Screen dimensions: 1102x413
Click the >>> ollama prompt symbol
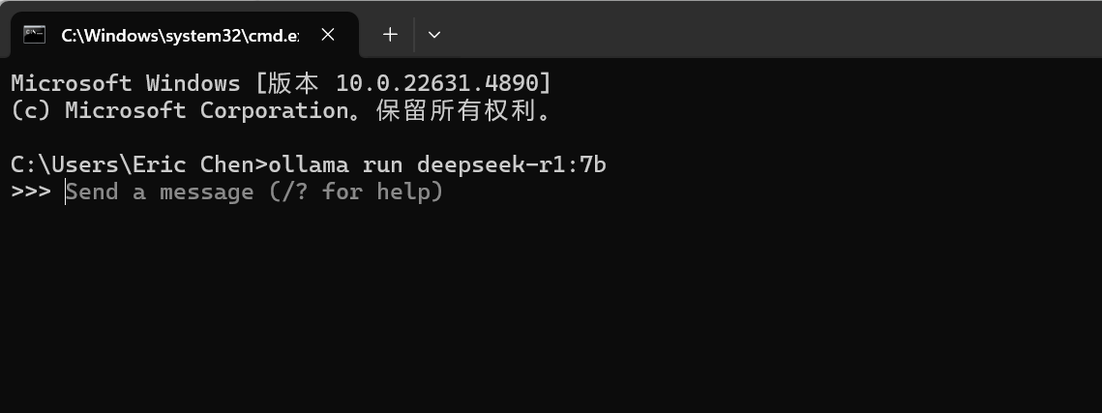(30, 192)
